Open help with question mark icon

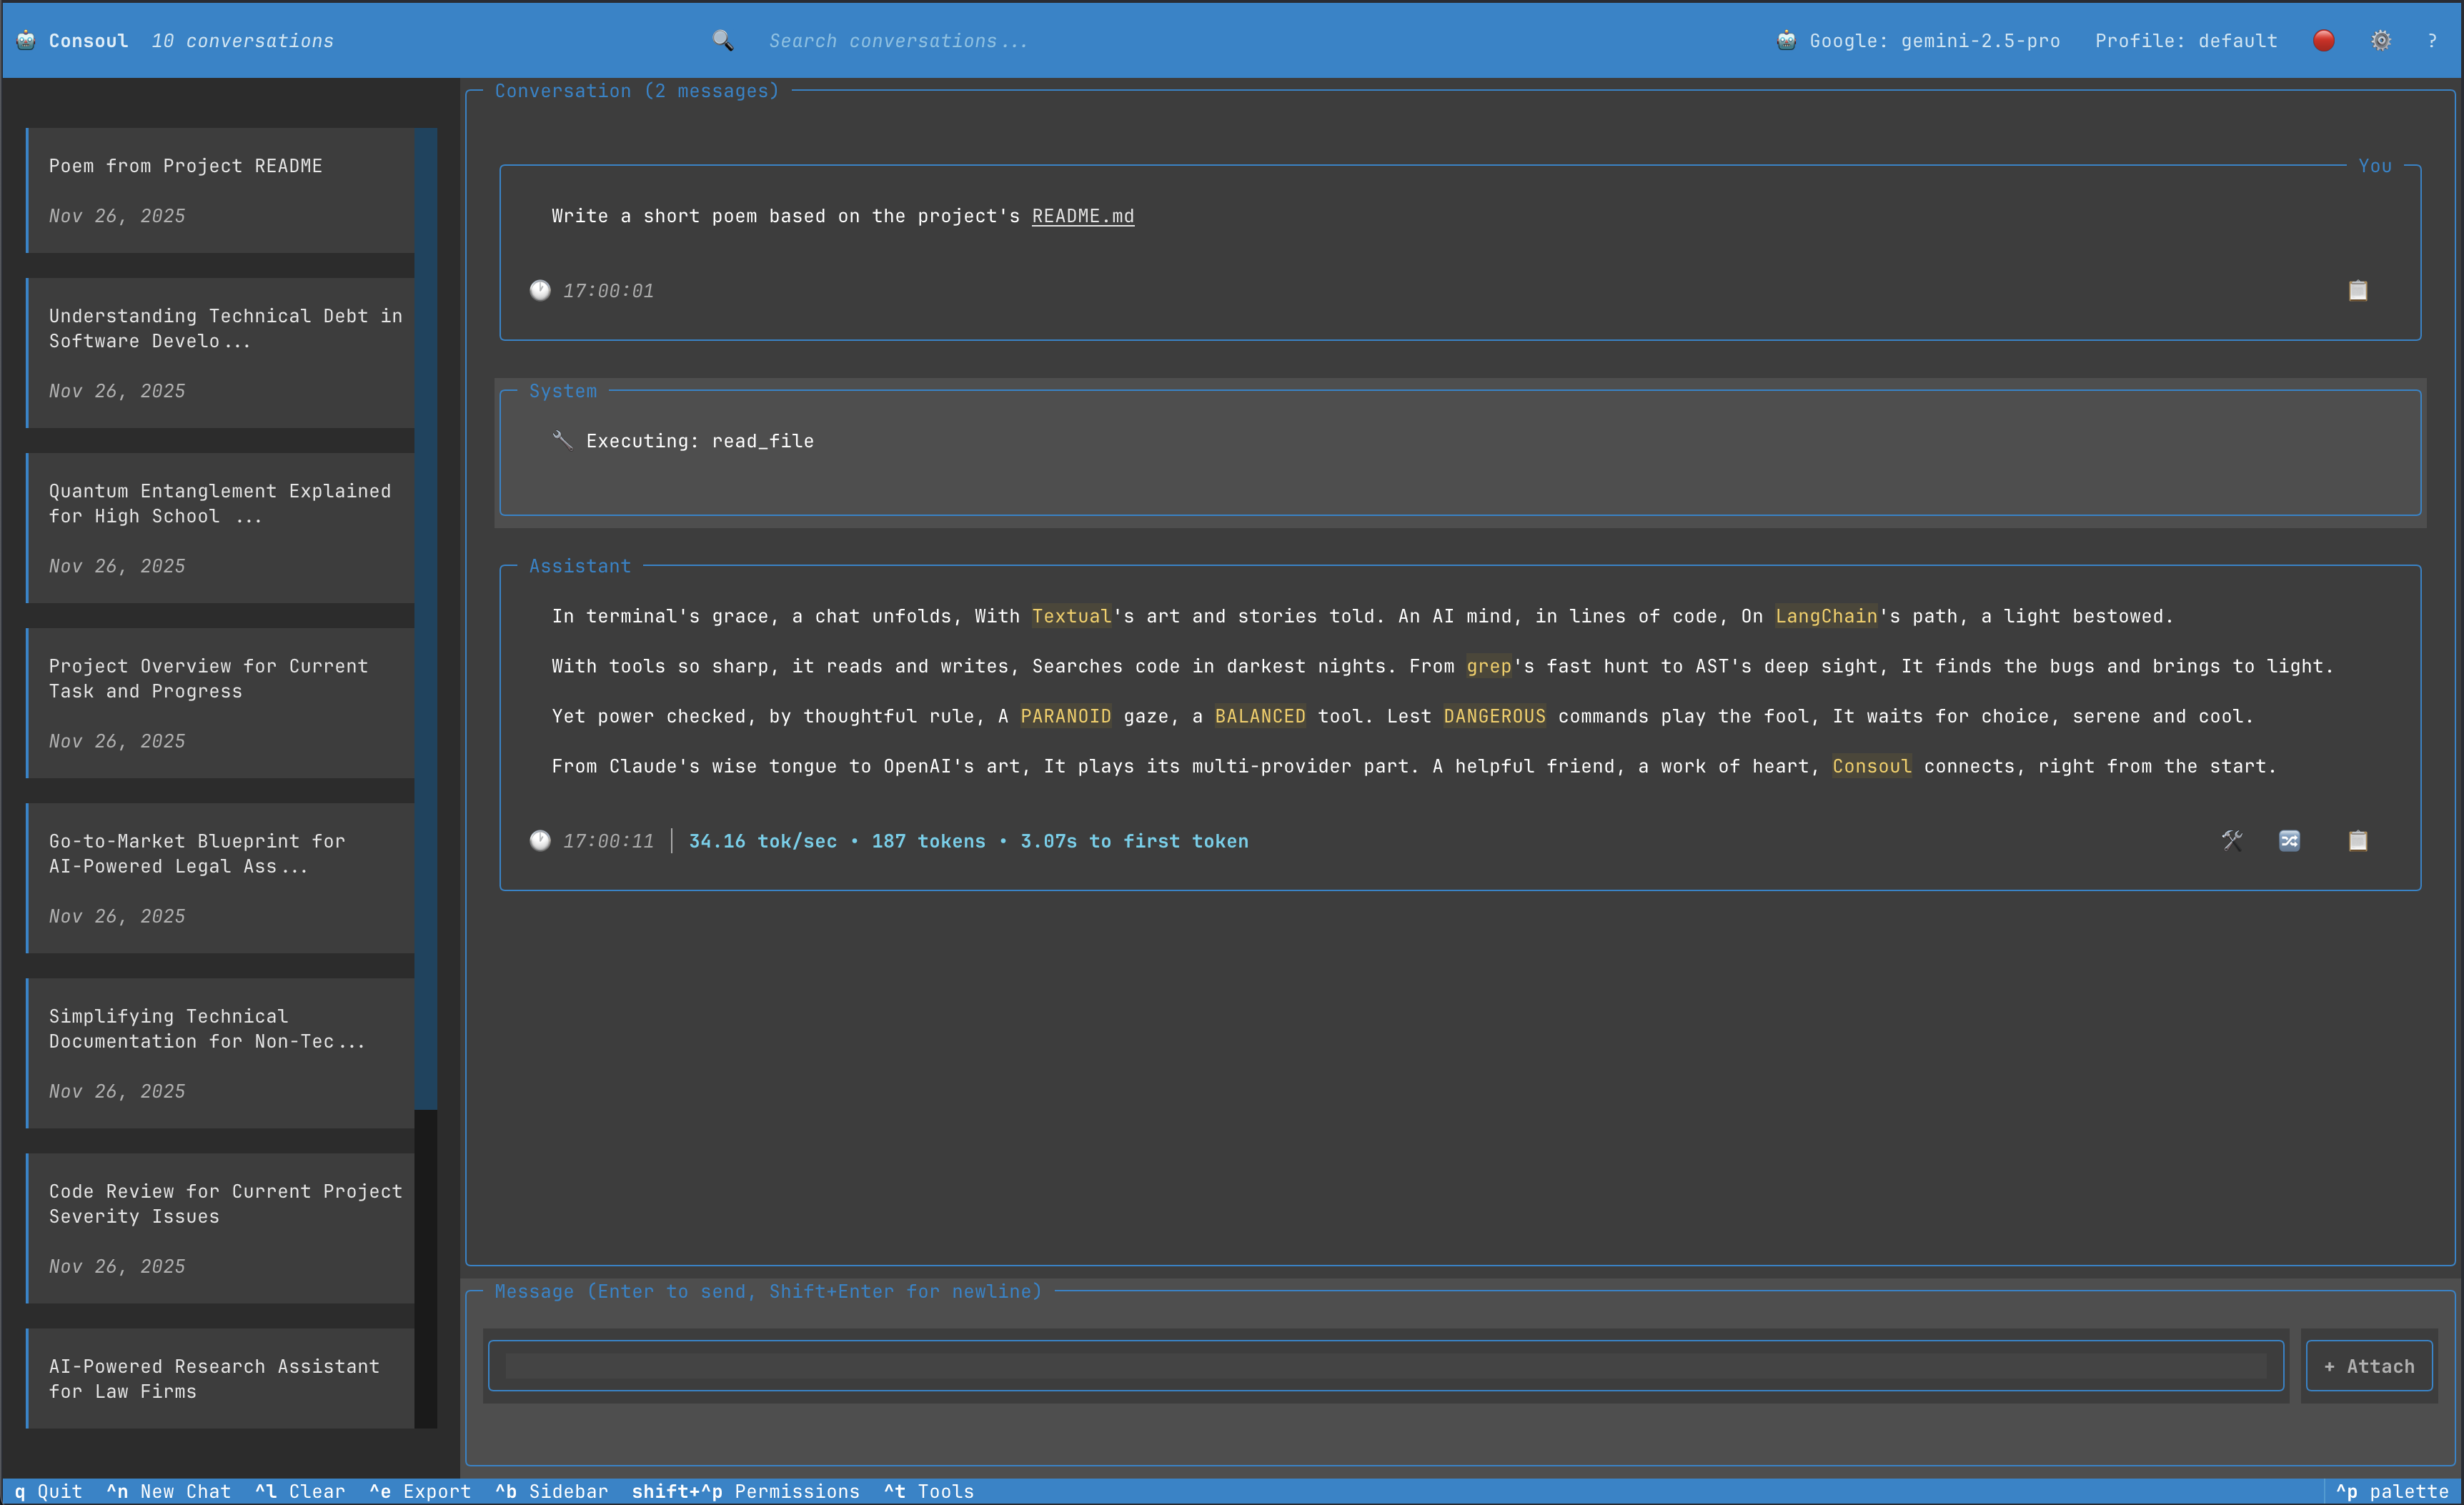pos(2432,40)
